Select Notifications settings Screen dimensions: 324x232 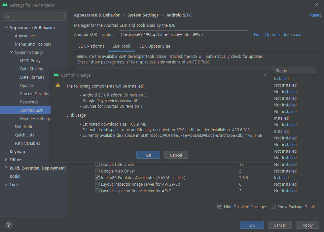[26, 127]
